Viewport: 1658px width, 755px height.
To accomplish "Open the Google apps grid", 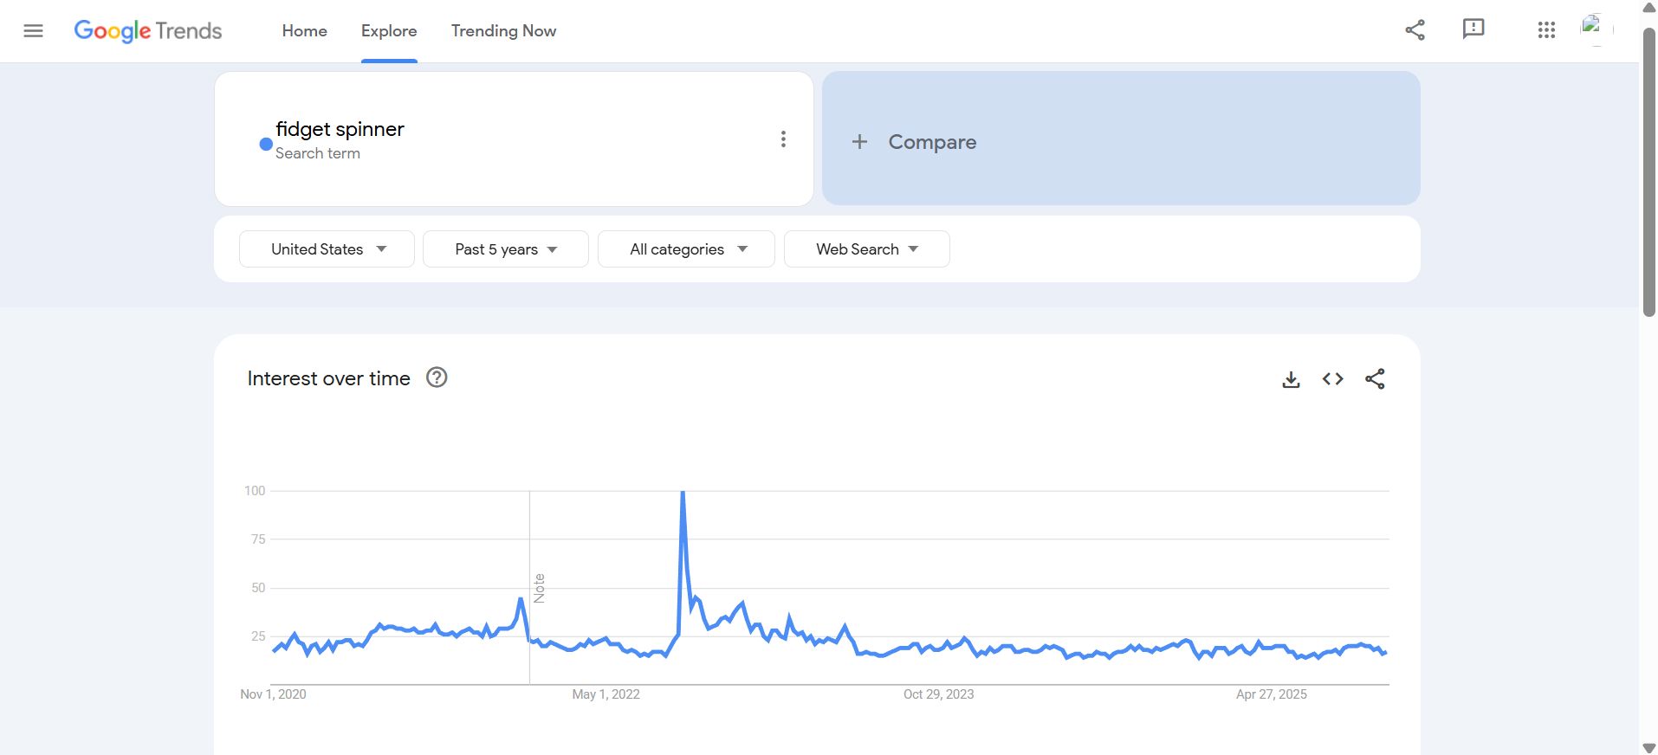I will 1546,30.
